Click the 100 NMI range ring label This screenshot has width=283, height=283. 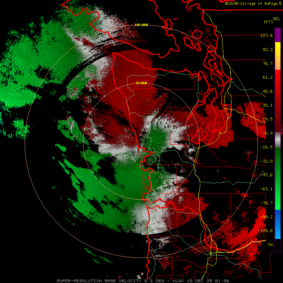pyautogui.click(x=141, y=25)
